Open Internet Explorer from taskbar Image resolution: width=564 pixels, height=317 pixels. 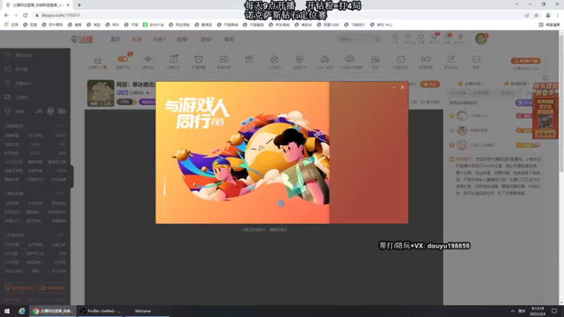pyautogui.click(x=22, y=311)
